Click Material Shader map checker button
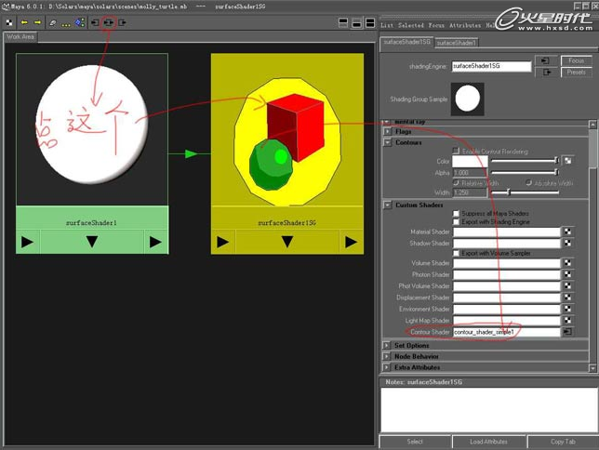 567,232
